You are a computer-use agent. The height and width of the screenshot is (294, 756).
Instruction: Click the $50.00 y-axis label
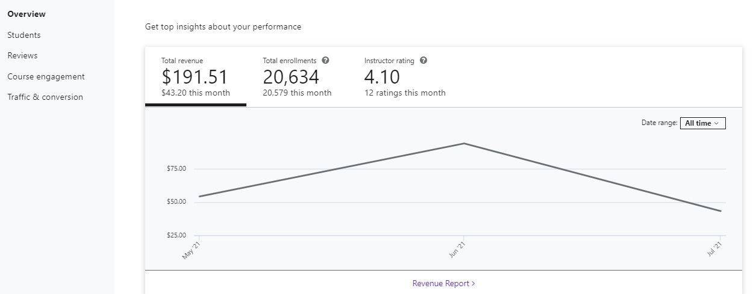[176, 202]
